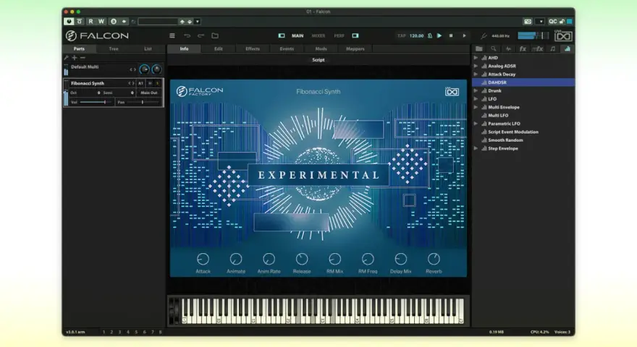Toggle host bypass power button top-left
Viewport: 637px width, 347px height.
click(x=69, y=22)
